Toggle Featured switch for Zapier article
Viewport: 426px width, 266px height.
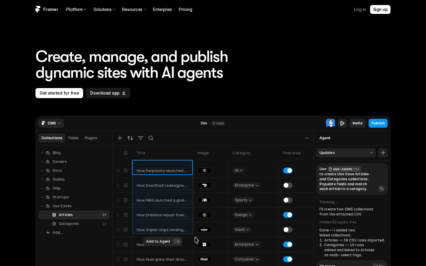(288, 230)
